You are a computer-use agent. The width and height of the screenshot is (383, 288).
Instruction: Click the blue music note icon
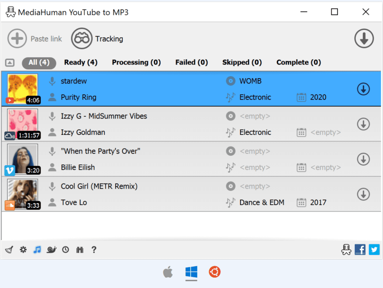click(x=37, y=250)
